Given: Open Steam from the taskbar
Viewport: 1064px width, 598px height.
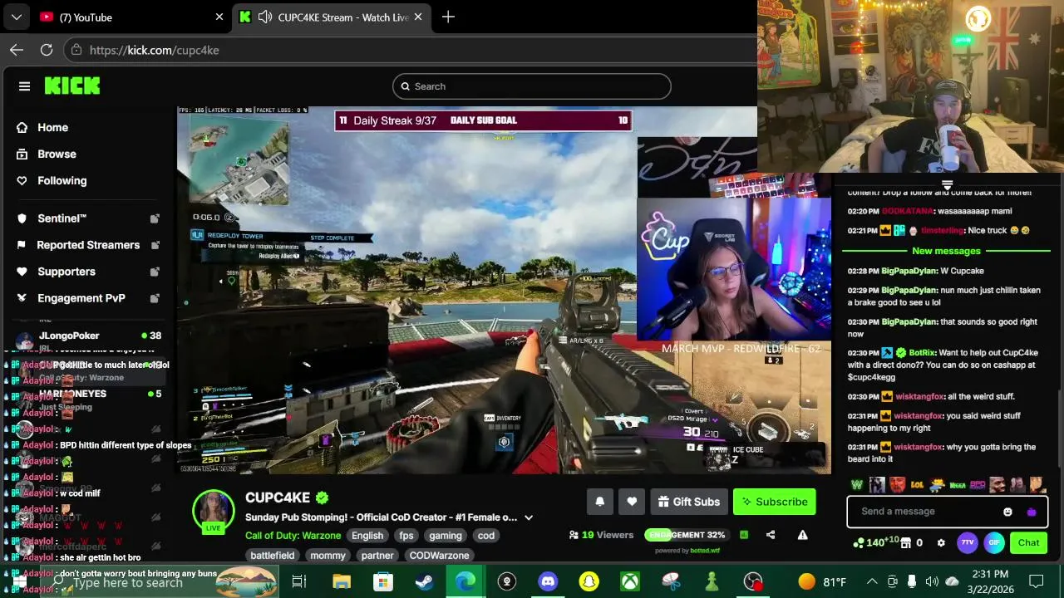Looking at the screenshot, I should pyautogui.click(x=424, y=581).
